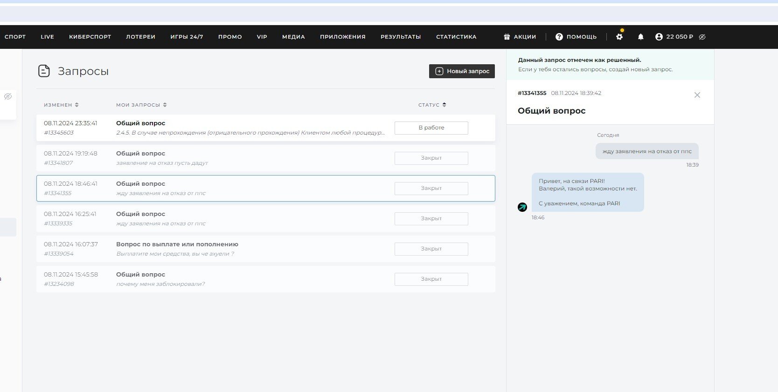This screenshot has width=778, height=392.
Task: Create a request with Новый запрос button
Action: click(x=461, y=71)
